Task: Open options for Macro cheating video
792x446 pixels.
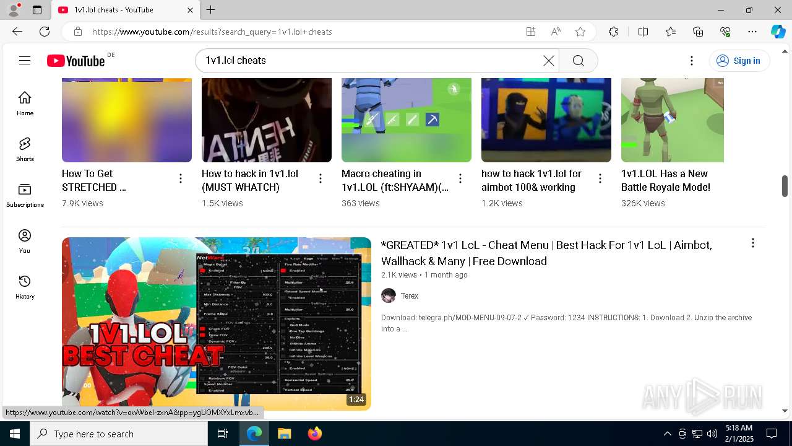Action: [x=460, y=179]
